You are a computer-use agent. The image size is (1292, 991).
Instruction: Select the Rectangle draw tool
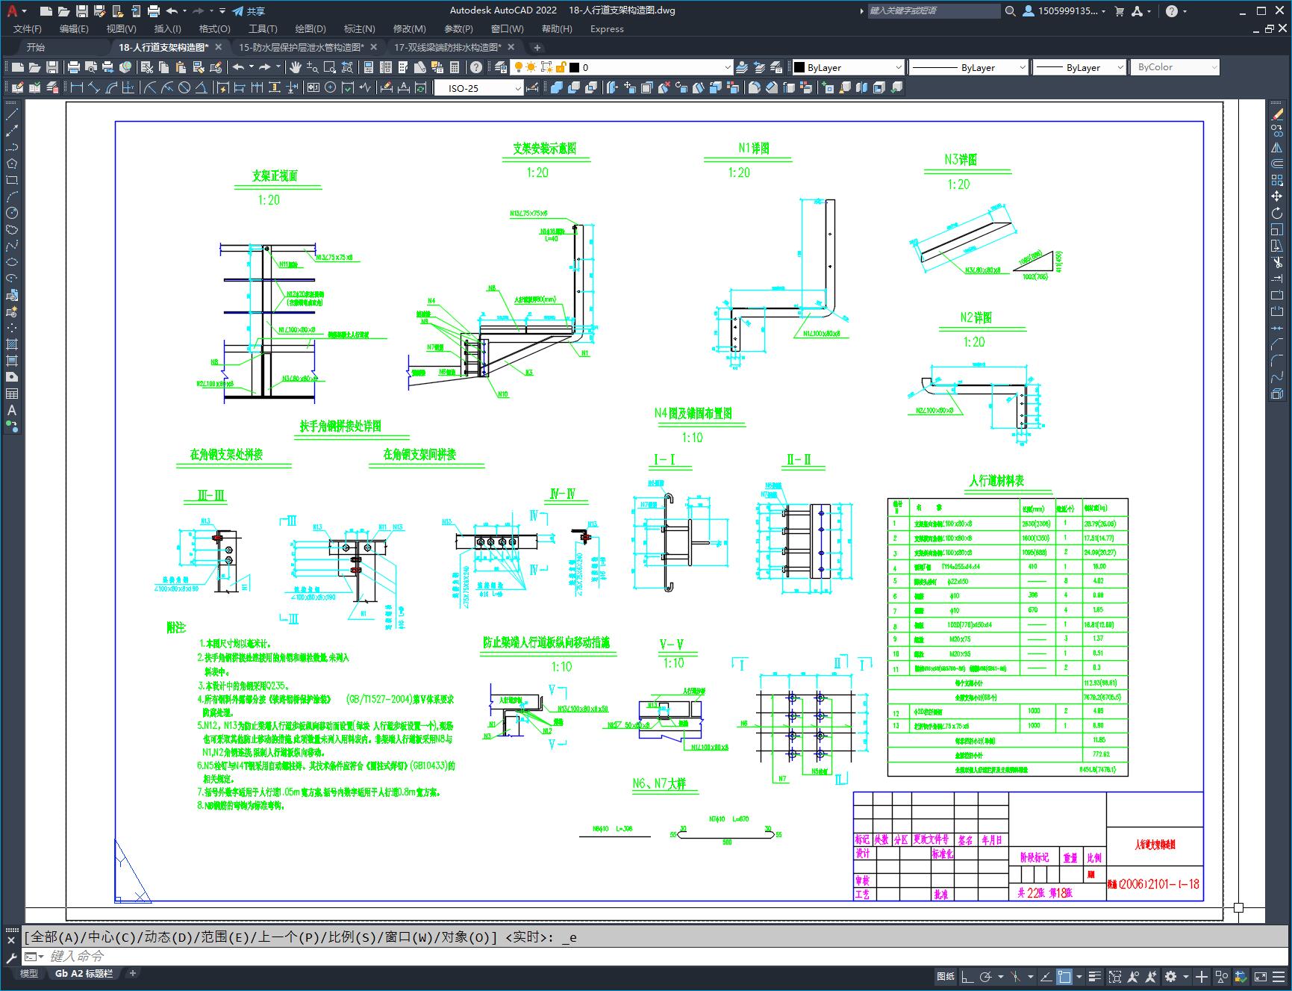click(x=12, y=180)
